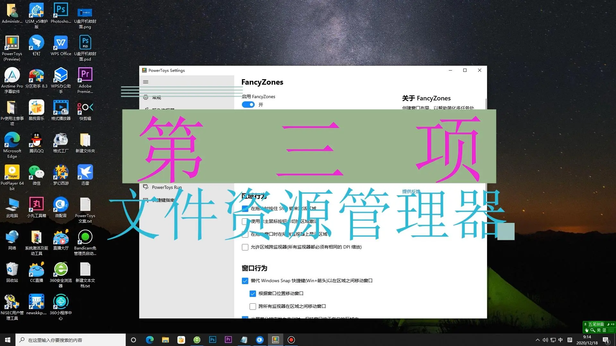The image size is (616, 346).
Task: Select the Adobe Premiere desktop shortcut
Action: pos(85,80)
